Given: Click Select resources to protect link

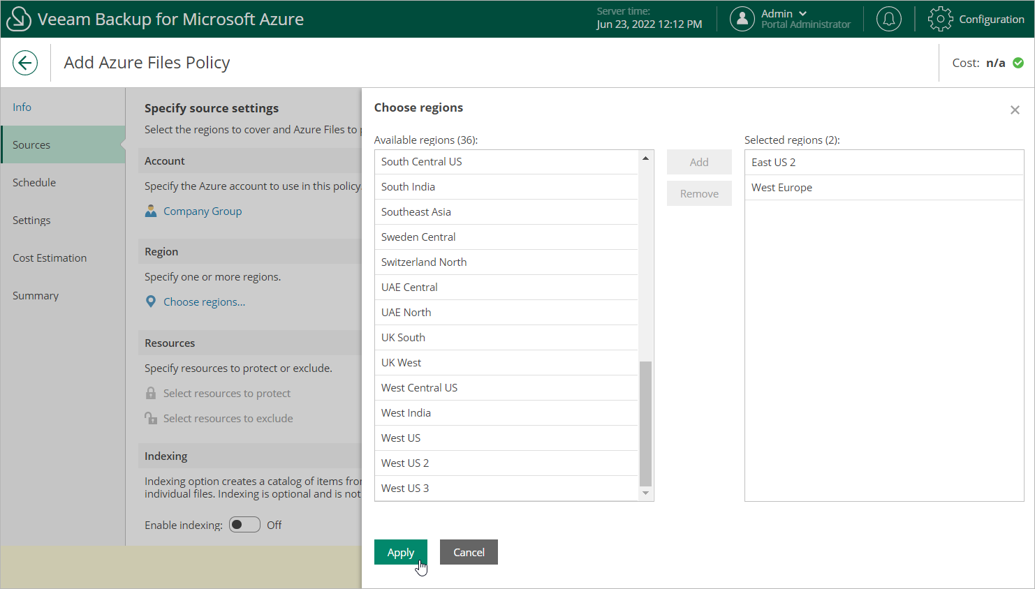Looking at the screenshot, I should (x=227, y=393).
